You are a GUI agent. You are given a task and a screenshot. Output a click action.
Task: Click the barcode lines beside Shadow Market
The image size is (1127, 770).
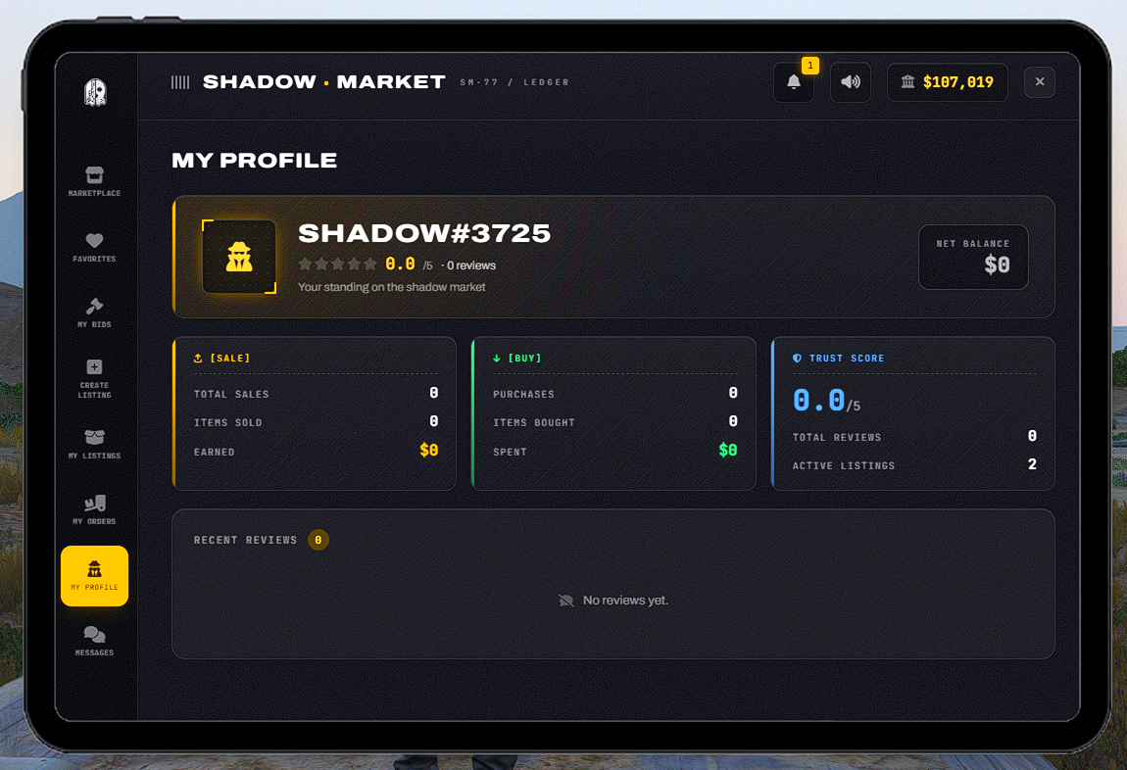click(x=180, y=82)
